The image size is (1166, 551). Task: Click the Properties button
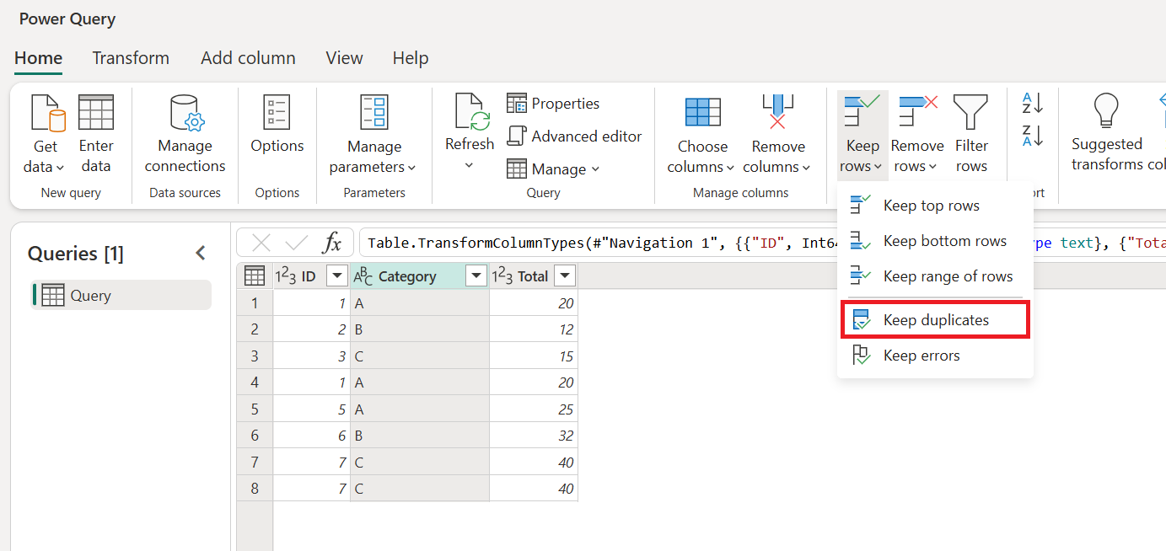553,104
